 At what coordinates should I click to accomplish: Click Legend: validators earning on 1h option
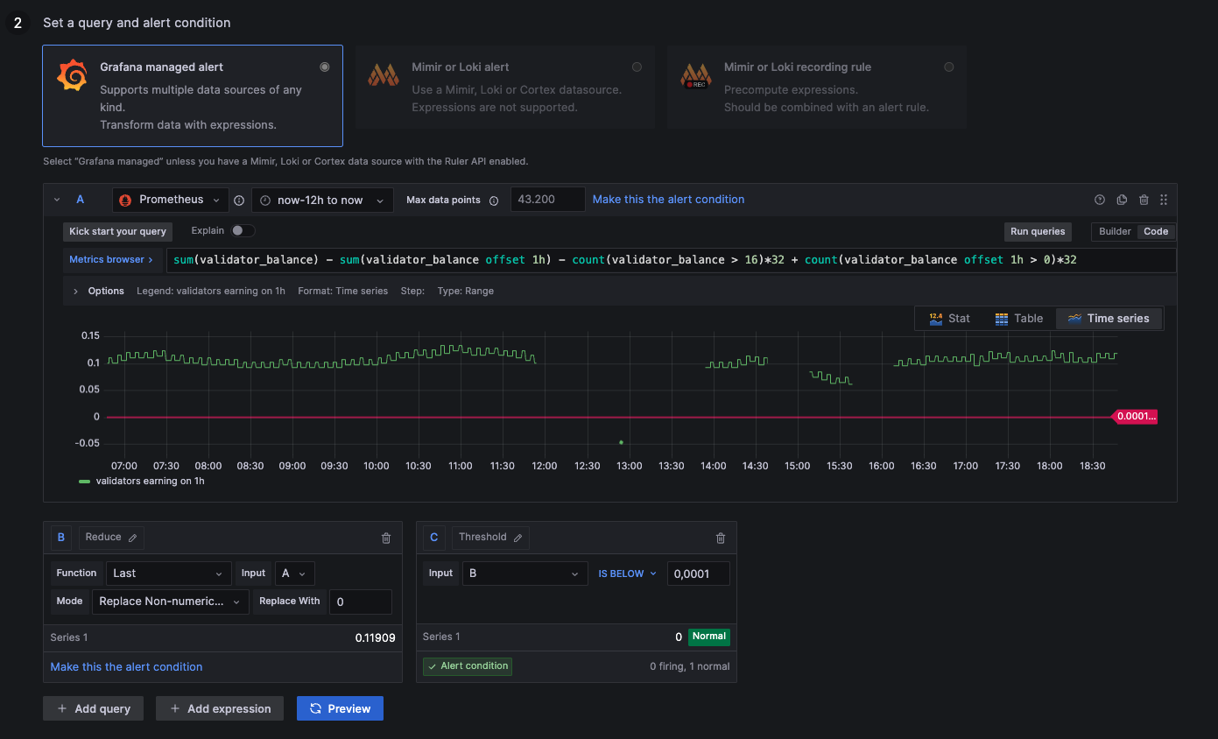[211, 291]
